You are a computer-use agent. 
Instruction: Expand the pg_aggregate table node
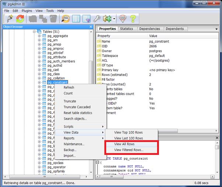pyautogui.click(x=39, y=36)
